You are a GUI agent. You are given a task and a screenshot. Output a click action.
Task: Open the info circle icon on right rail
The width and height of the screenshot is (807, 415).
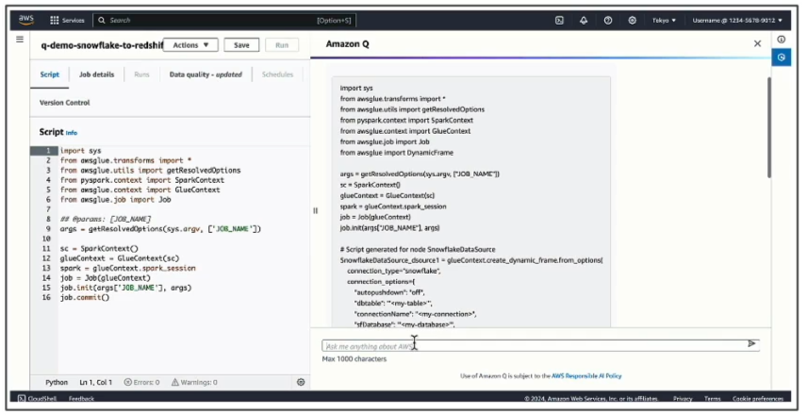pyautogui.click(x=782, y=39)
